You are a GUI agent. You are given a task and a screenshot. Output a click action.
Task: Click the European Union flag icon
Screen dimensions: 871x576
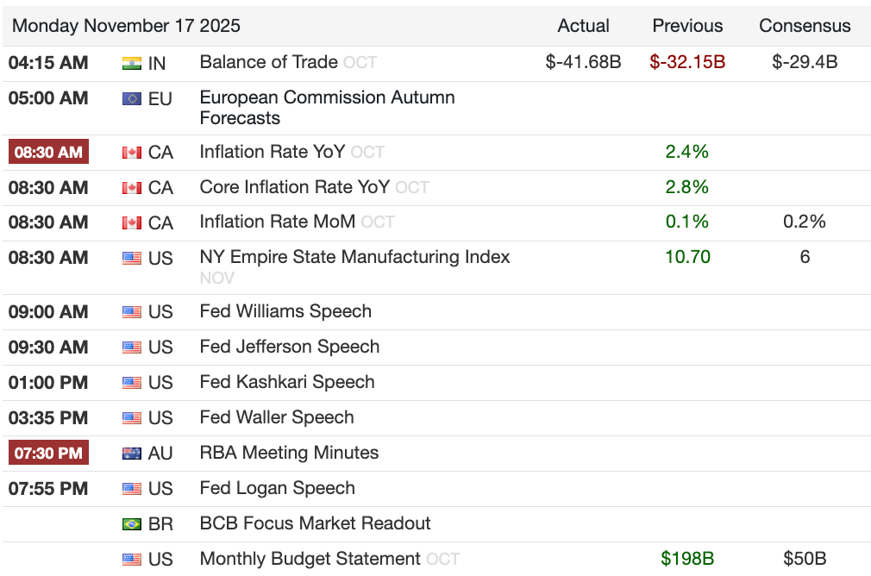click(131, 99)
